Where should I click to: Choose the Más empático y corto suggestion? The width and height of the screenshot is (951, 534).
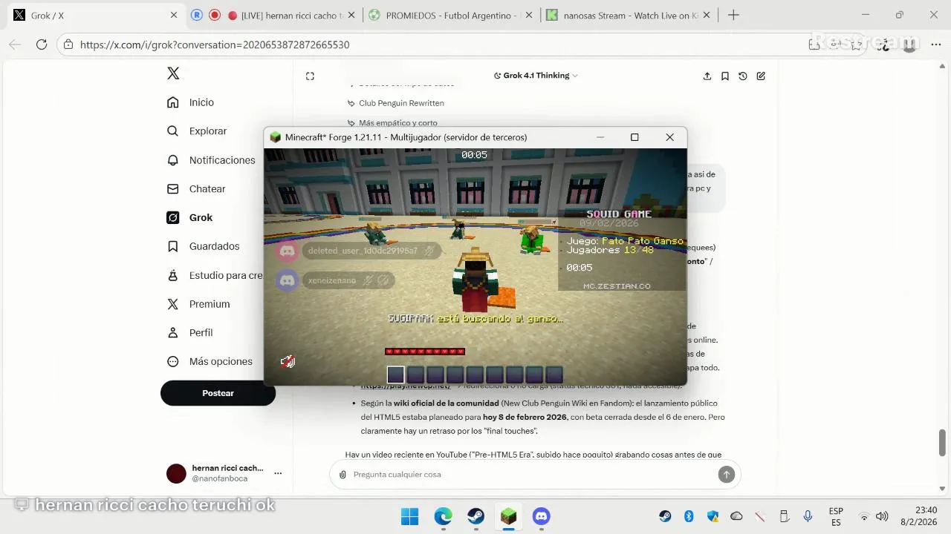[392, 123]
